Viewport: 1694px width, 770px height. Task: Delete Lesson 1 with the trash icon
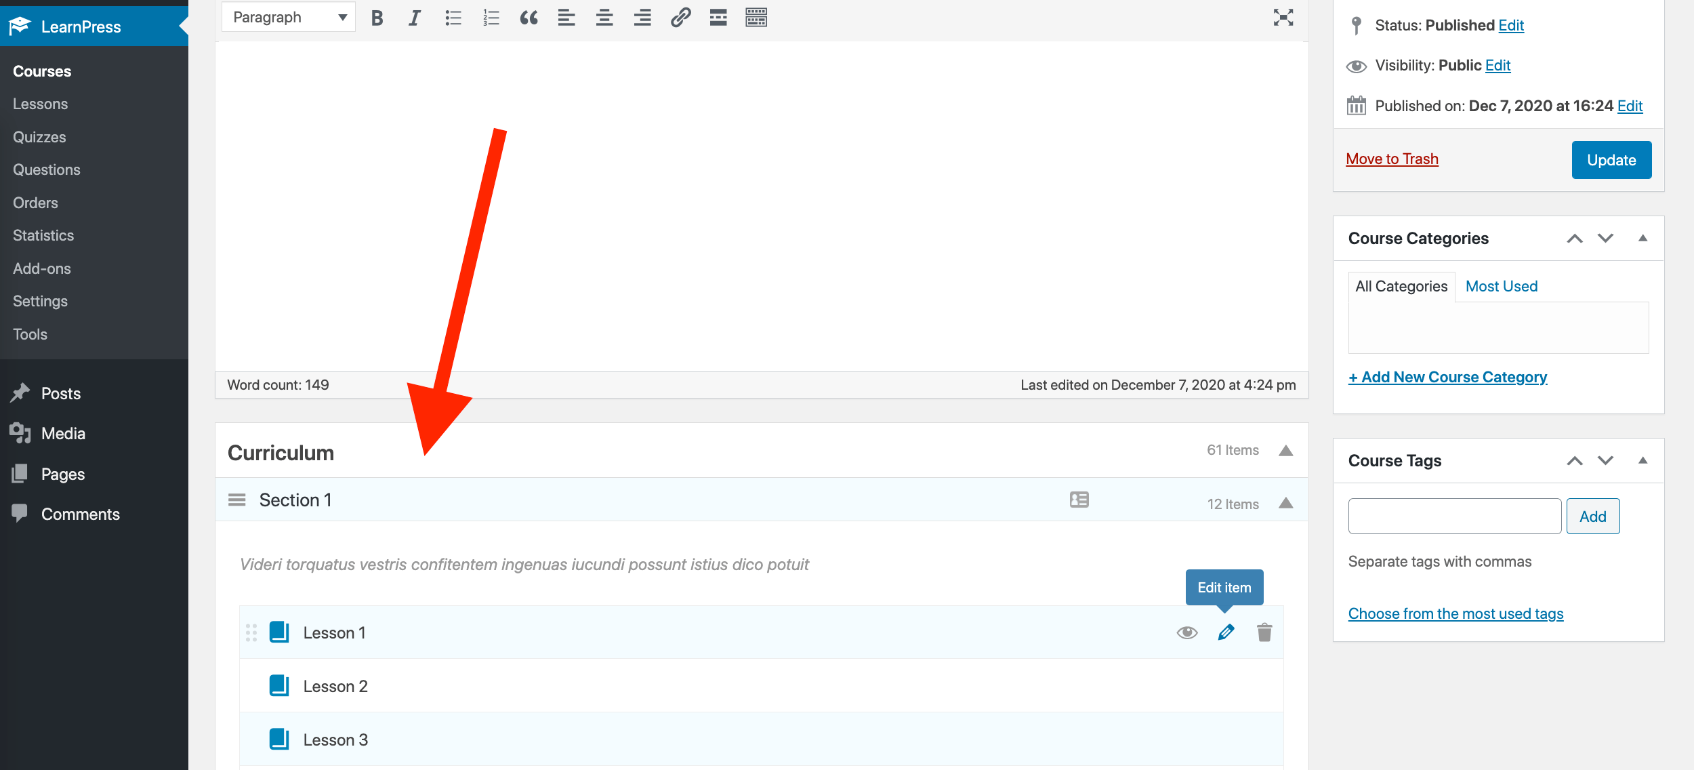pyautogui.click(x=1264, y=632)
